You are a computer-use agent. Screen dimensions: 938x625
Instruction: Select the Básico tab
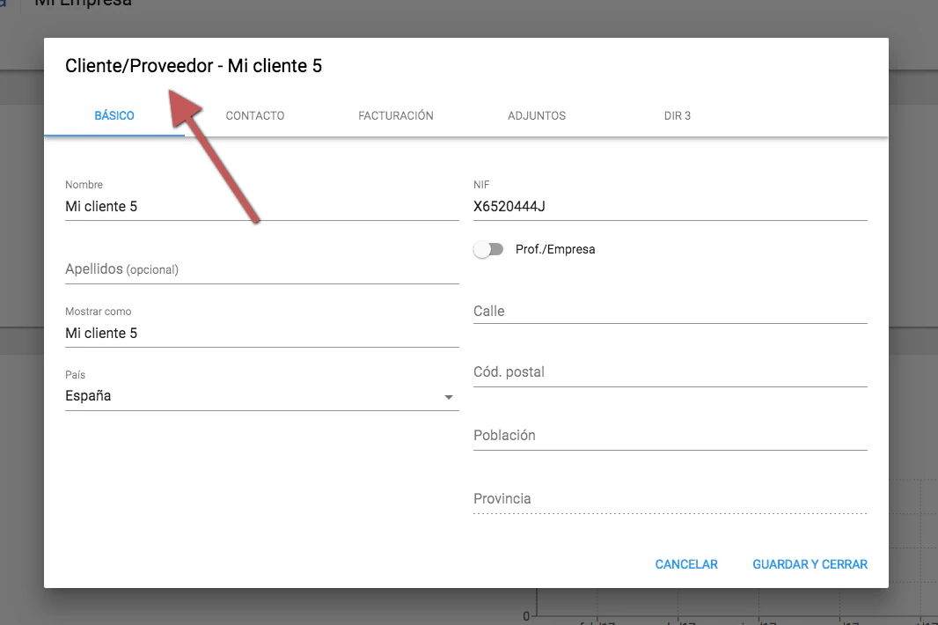click(x=114, y=115)
